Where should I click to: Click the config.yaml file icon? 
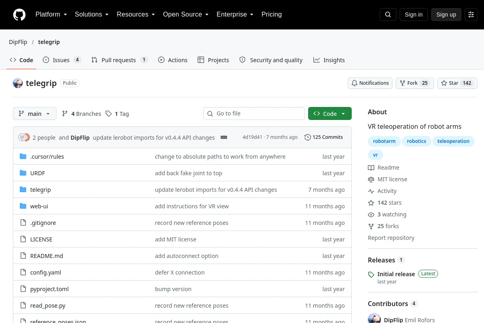pyautogui.click(x=23, y=273)
